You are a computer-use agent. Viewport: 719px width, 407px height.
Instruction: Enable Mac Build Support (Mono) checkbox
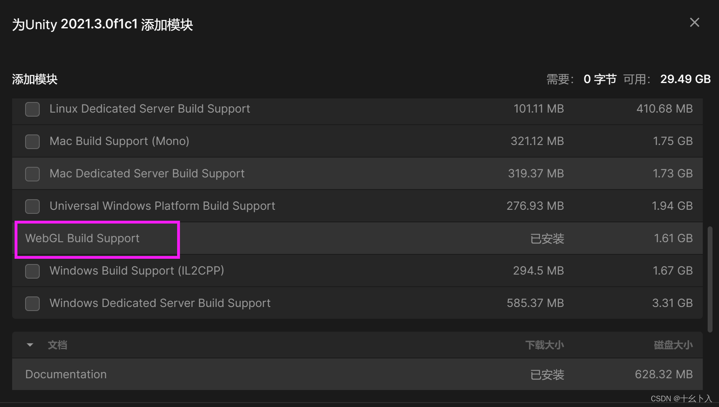pyautogui.click(x=32, y=141)
